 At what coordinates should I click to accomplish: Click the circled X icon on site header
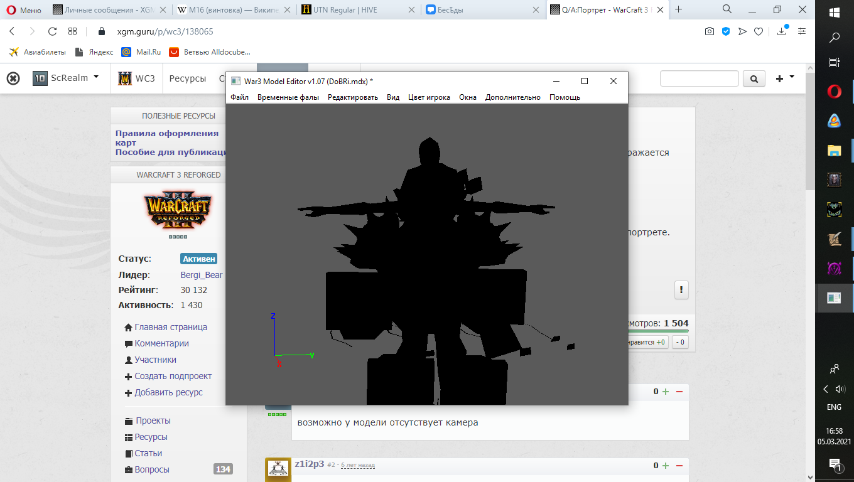pos(13,78)
